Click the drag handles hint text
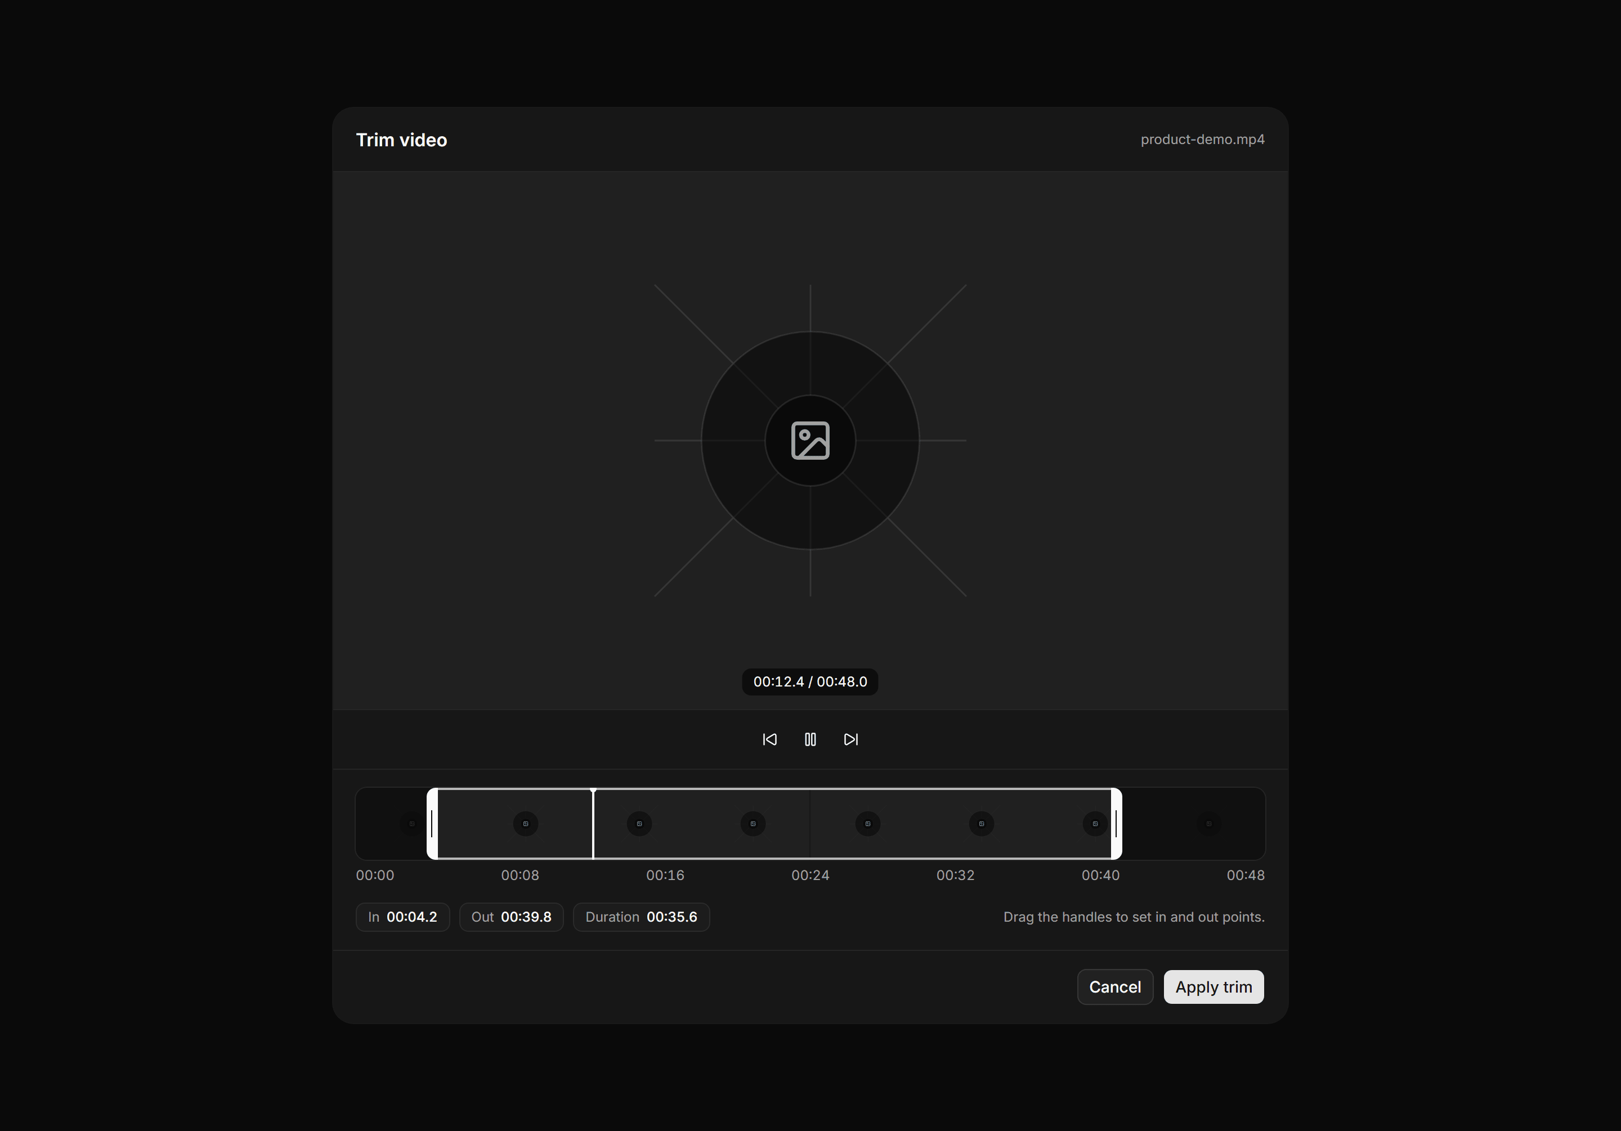The image size is (1621, 1131). pos(1134,917)
